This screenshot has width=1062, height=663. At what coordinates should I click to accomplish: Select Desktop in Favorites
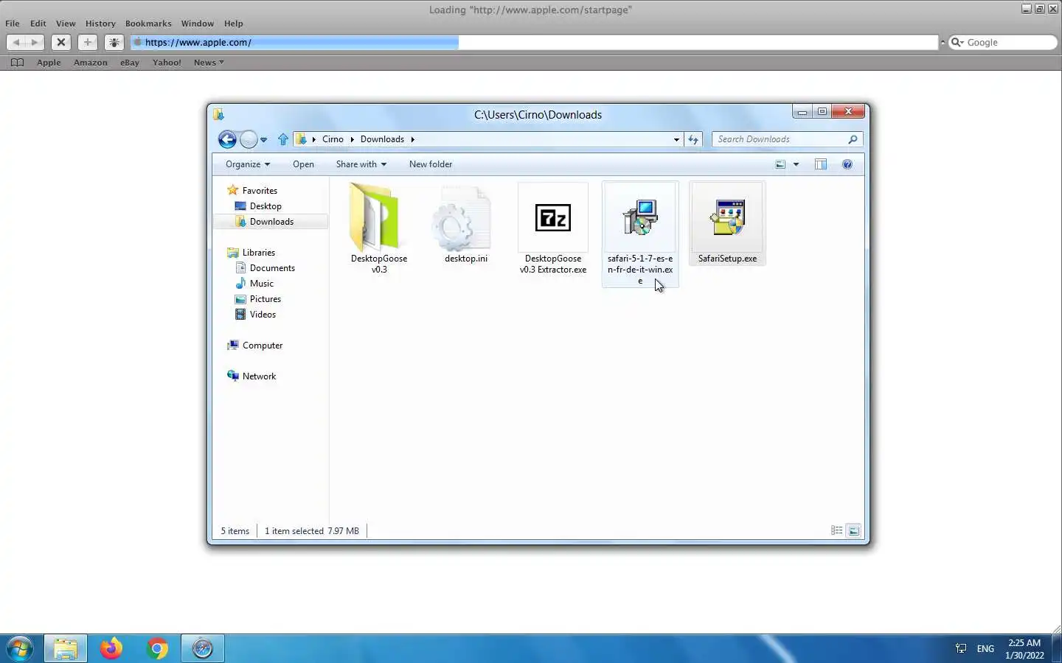[265, 206]
